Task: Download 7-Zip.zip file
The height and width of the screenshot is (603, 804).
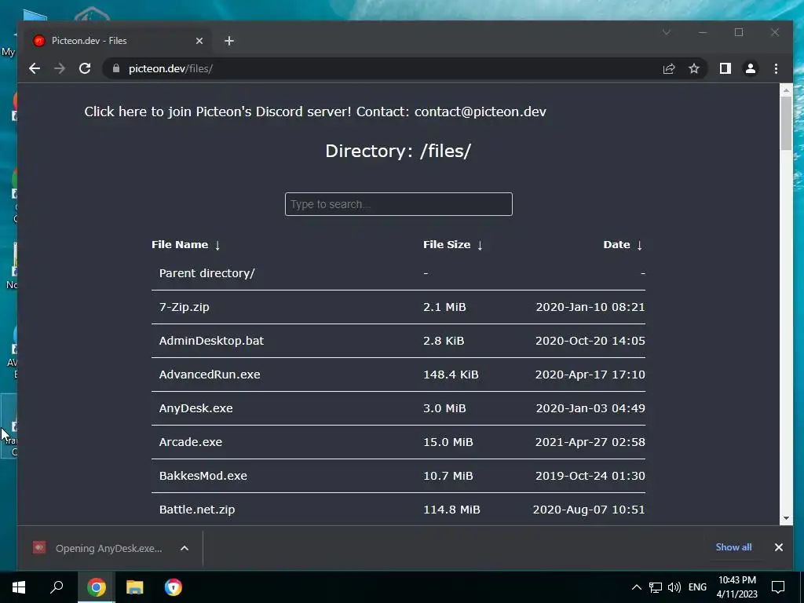Action: point(184,307)
